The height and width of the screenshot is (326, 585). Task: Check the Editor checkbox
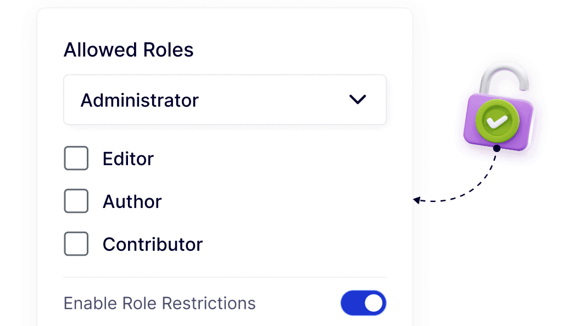coord(76,159)
